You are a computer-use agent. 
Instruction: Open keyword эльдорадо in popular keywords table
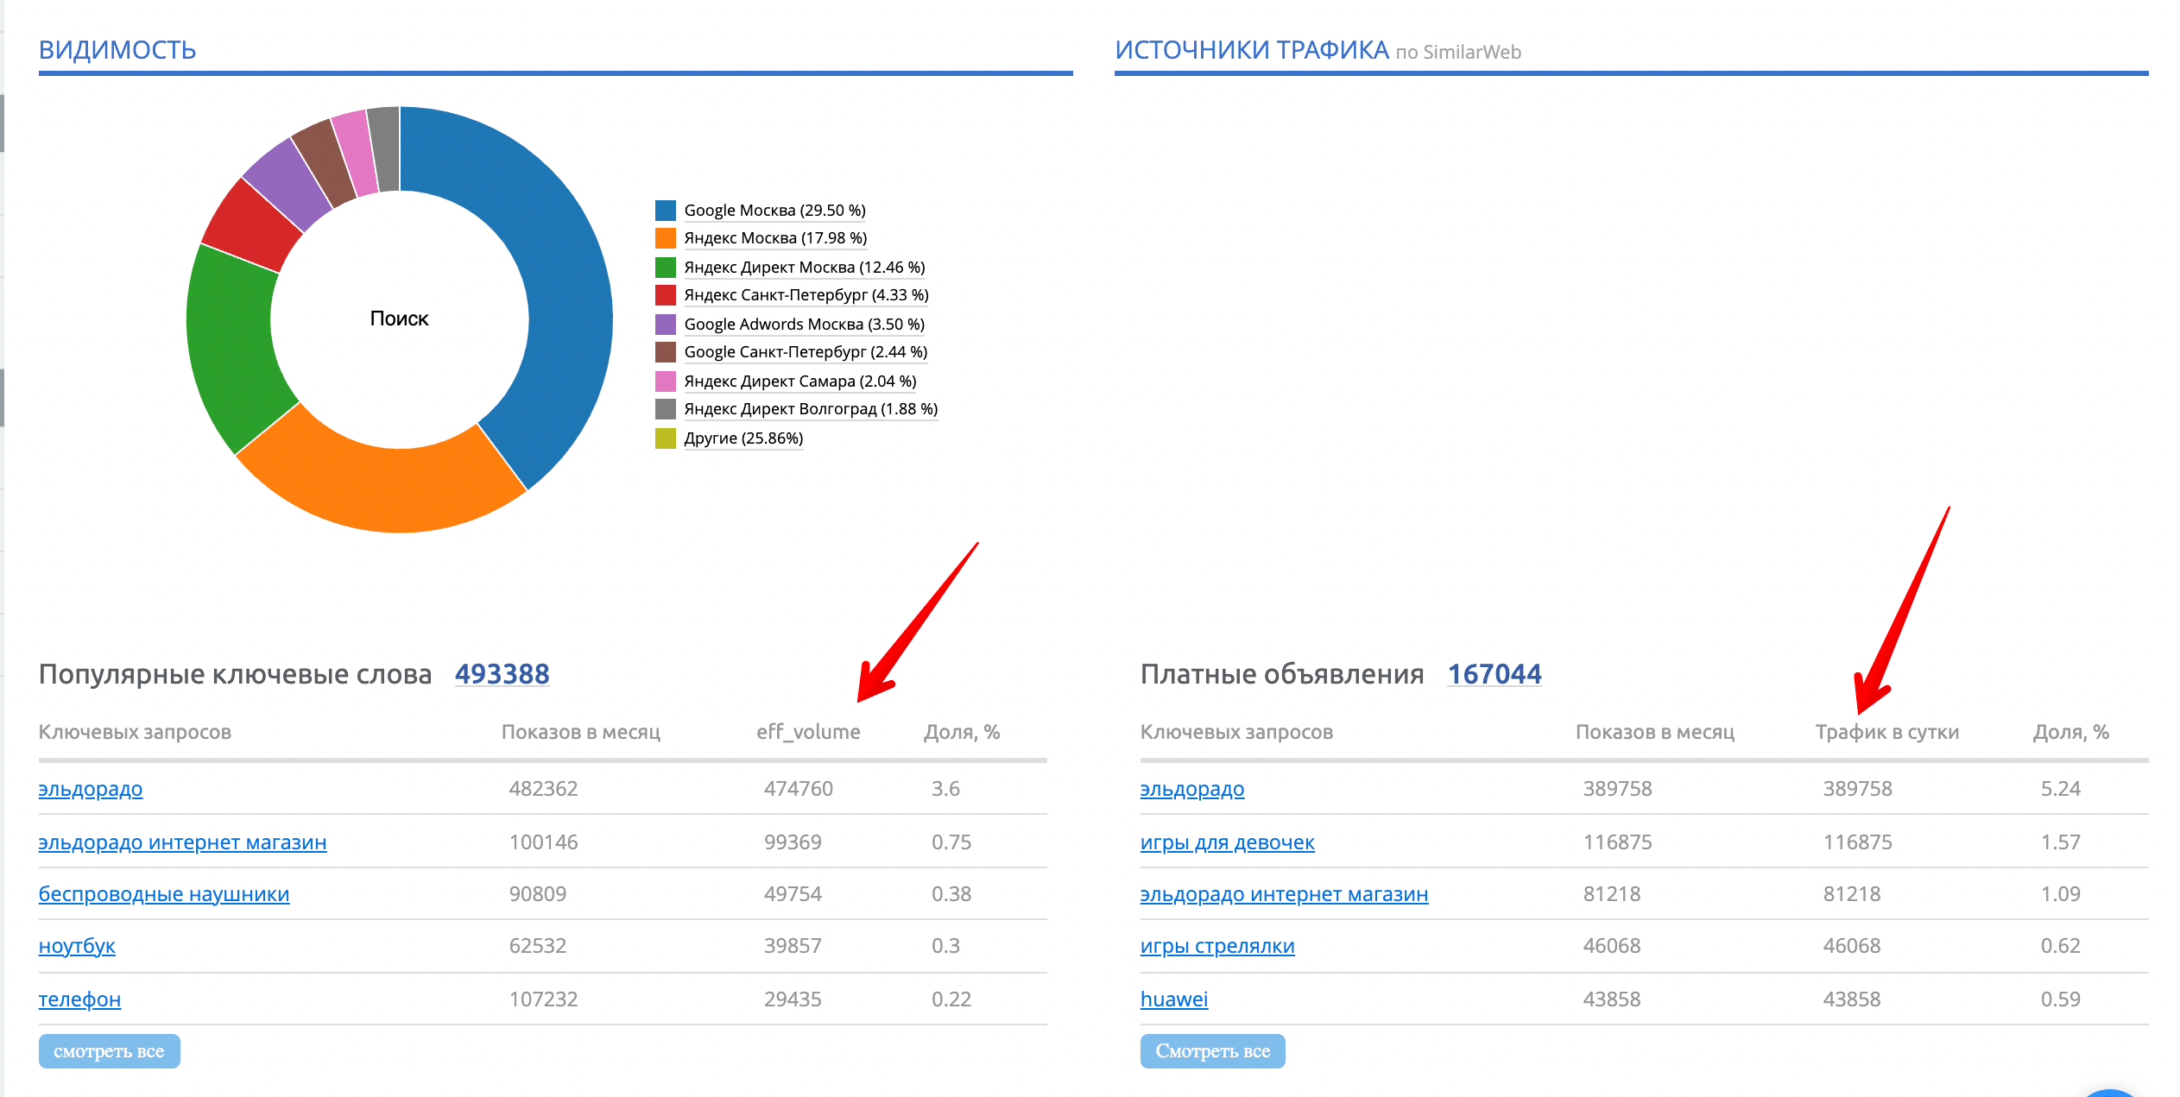[x=91, y=789]
